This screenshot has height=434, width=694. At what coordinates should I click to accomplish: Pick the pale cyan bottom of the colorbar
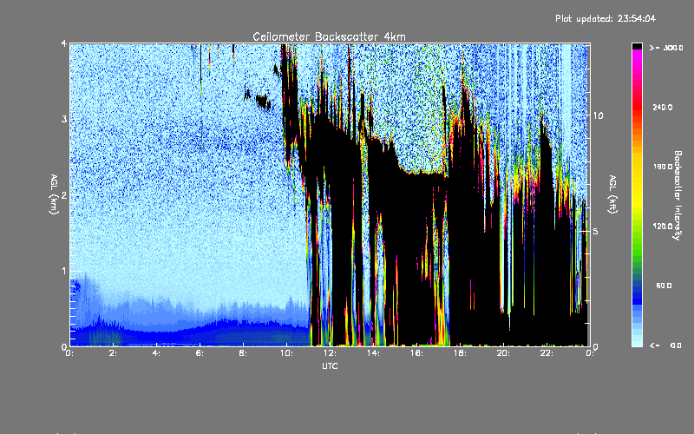[637, 342]
